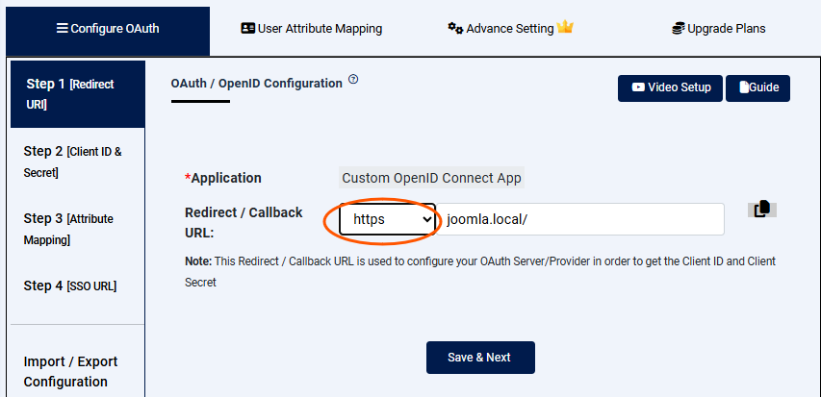The height and width of the screenshot is (397, 821).
Task: Go to Step 2 Client ID & Secret
Action: (75, 161)
